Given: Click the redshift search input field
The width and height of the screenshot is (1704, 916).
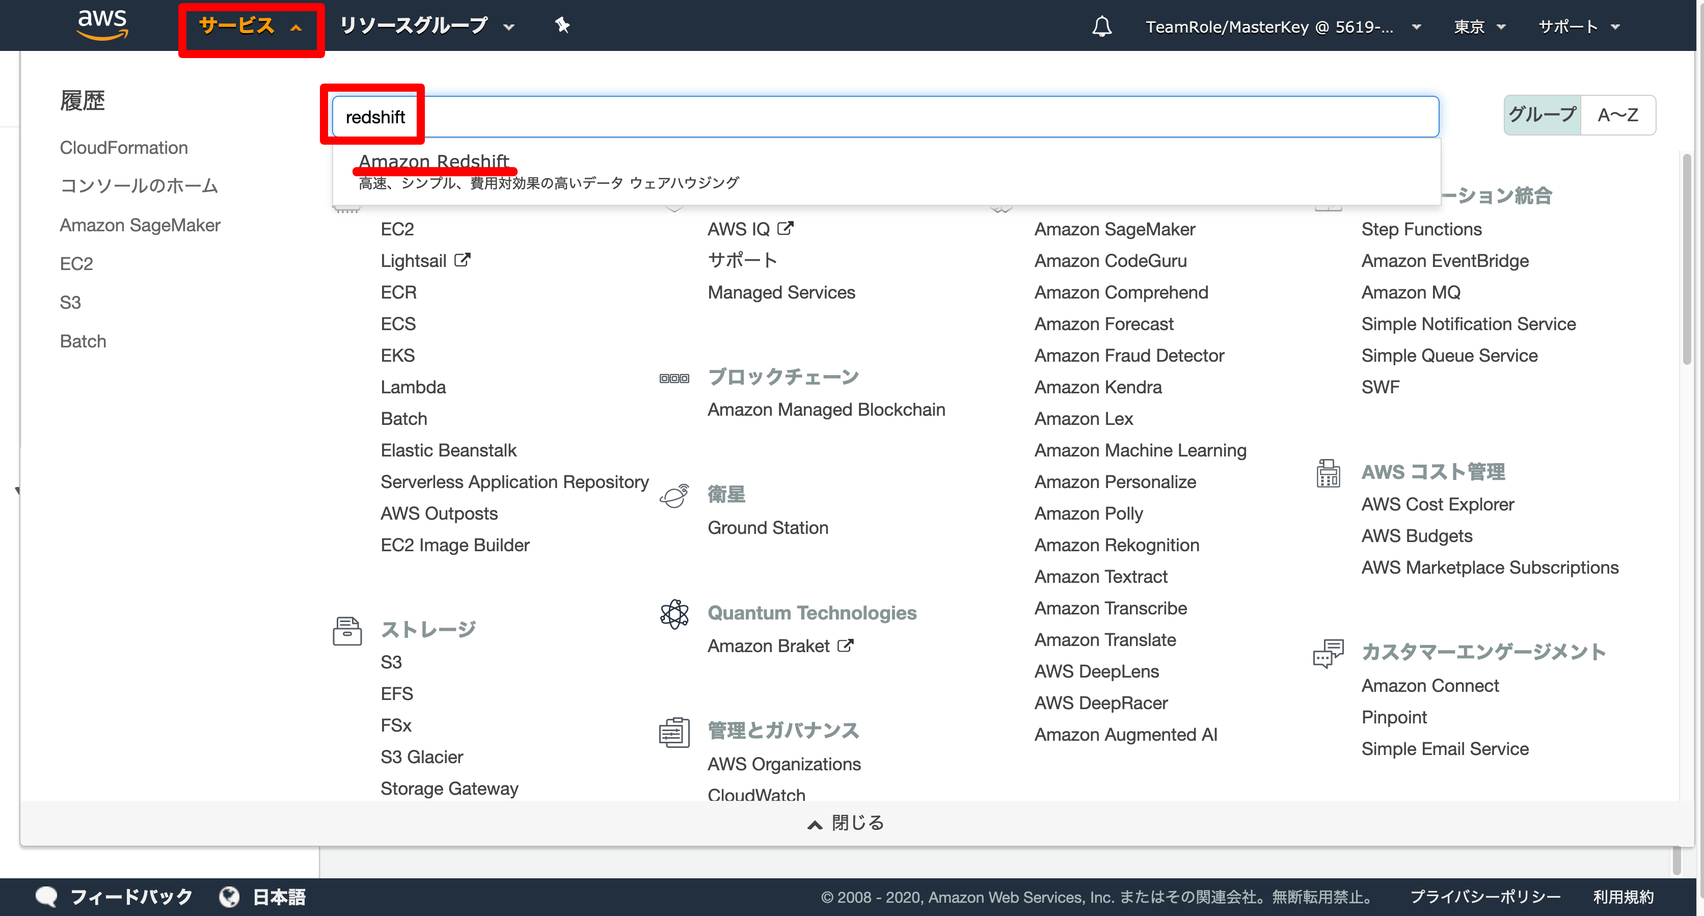Looking at the screenshot, I should pyautogui.click(x=885, y=117).
